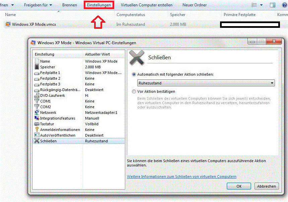Click the Rückgängig-Datenträger drive icon
288x202 pixels.
click(37, 90)
